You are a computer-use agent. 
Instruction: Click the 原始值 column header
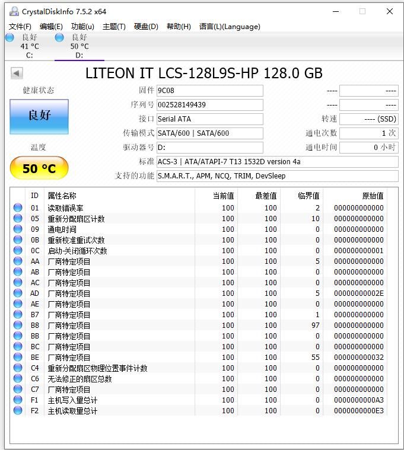tap(355, 196)
